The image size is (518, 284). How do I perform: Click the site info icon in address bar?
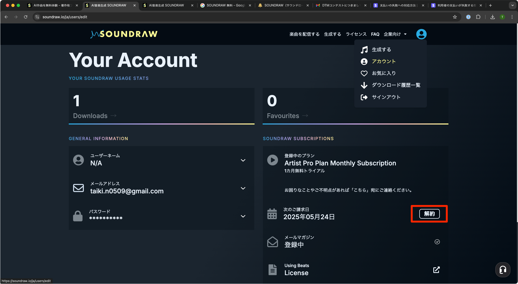(37, 17)
